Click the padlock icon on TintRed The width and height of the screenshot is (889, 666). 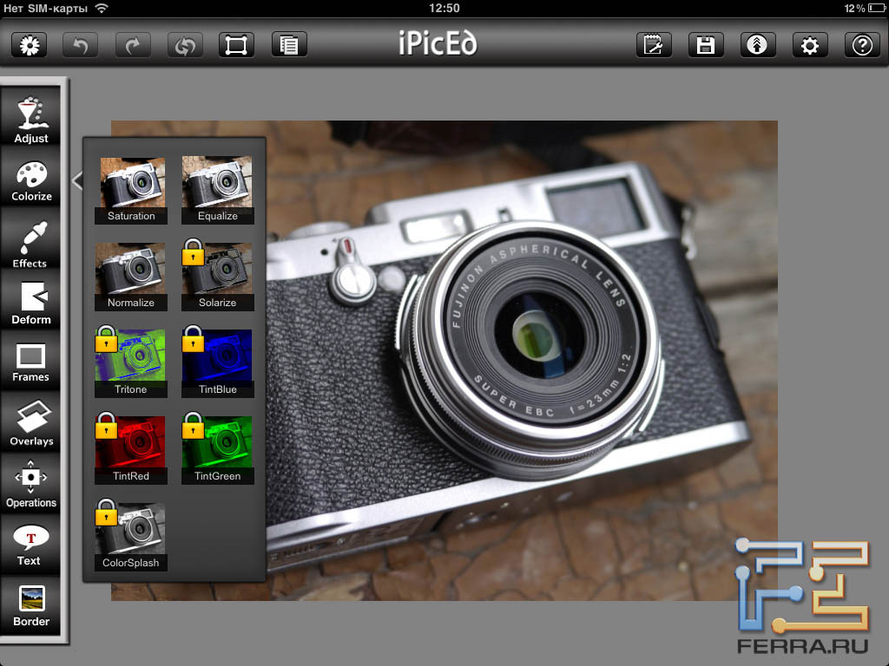click(106, 425)
